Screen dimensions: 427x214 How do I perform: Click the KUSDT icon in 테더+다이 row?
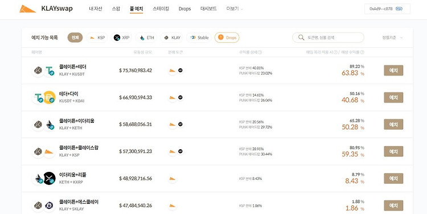[38, 97]
